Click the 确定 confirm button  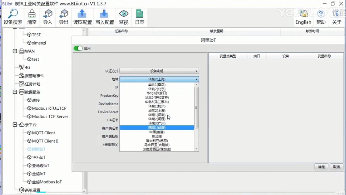pyautogui.click(x=321, y=167)
